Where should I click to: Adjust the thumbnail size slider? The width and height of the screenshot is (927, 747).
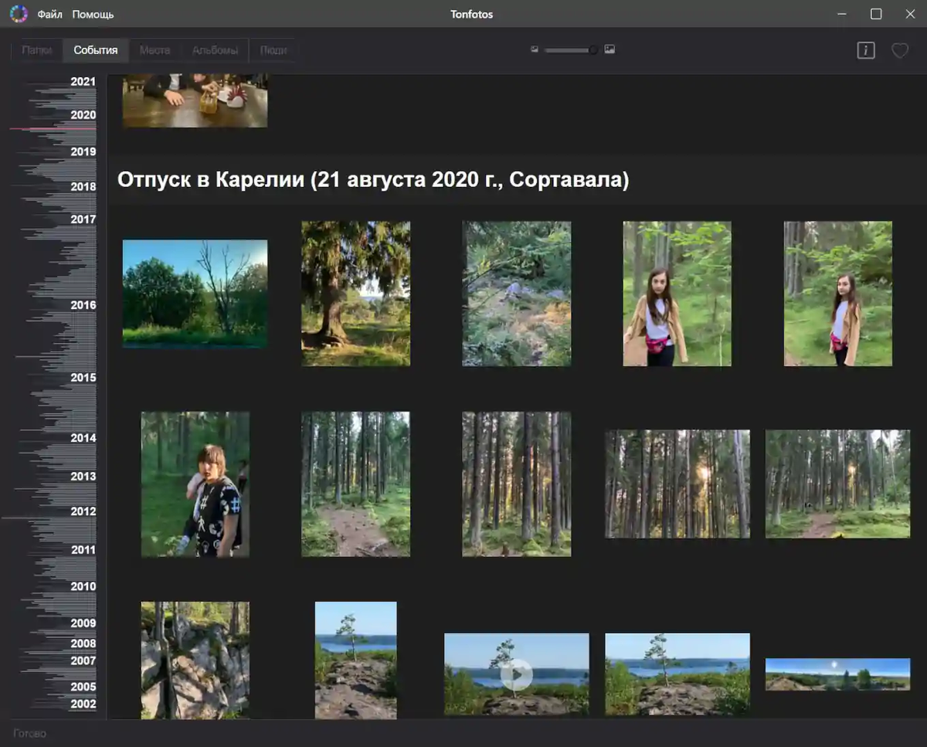point(571,50)
